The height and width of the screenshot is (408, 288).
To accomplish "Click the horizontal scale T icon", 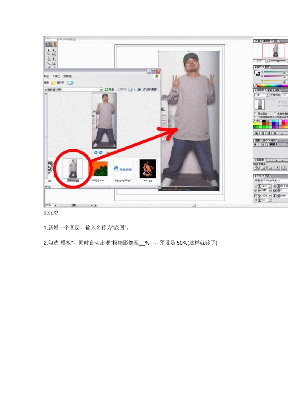I will pos(274,196).
